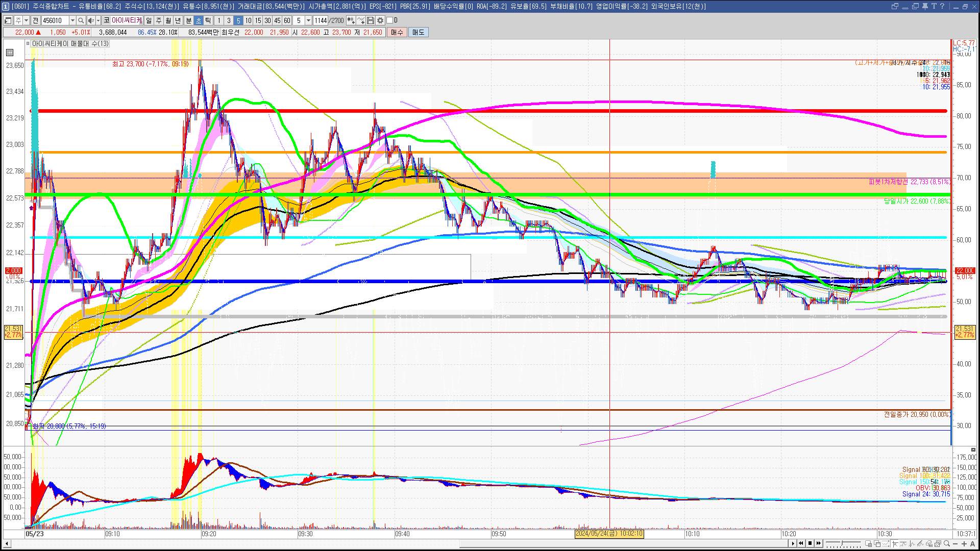Toggle checkbox beside chart indicator title
The image size is (980, 551).
click(x=28, y=44)
